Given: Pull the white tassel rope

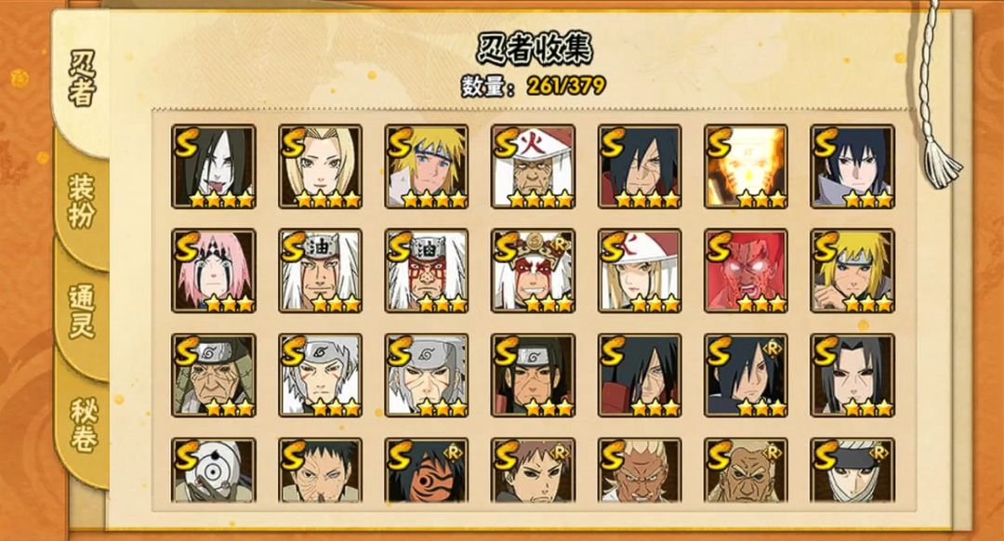Looking at the screenshot, I should pyautogui.click(x=940, y=160).
